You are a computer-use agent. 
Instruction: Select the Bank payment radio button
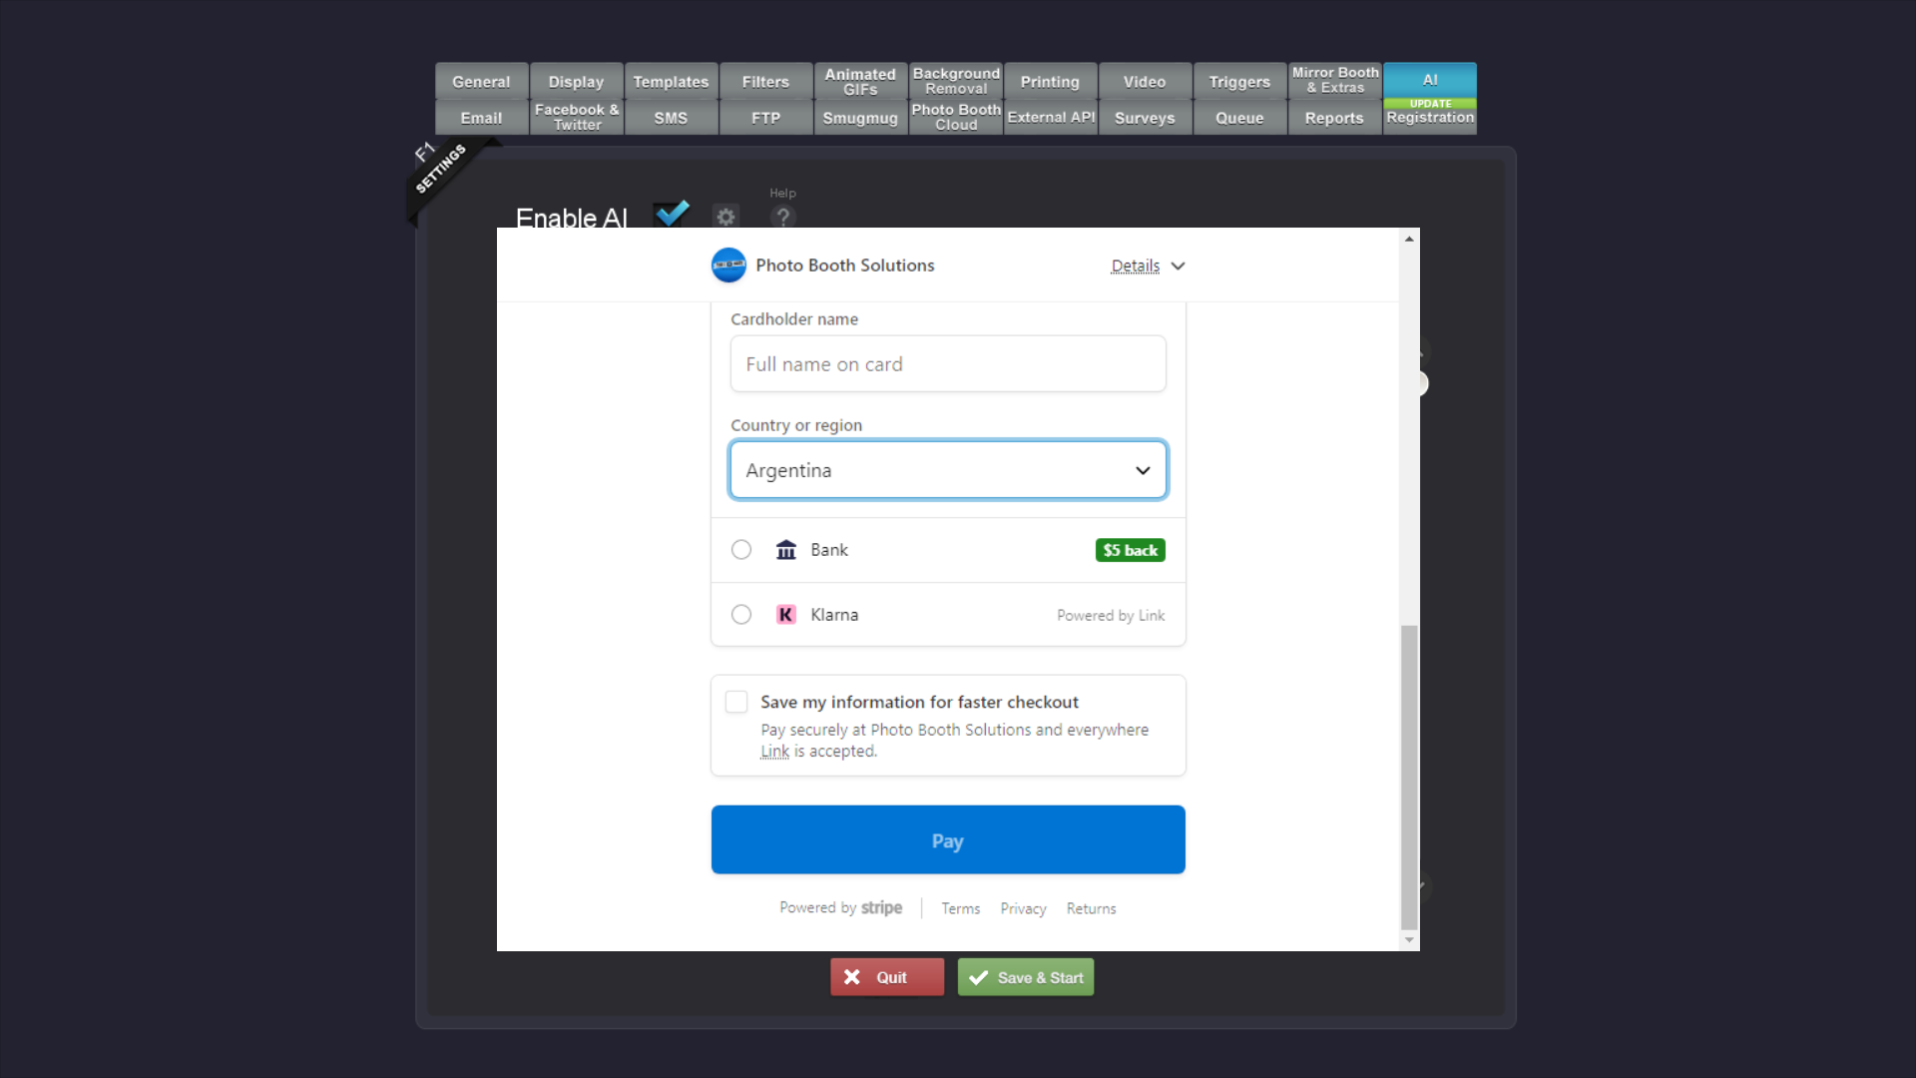pyautogui.click(x=741, y=550)
